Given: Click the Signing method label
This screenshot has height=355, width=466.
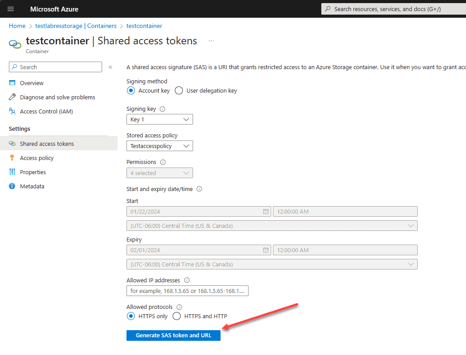Looking at the screenshot, I should click(x=147, y=82).
